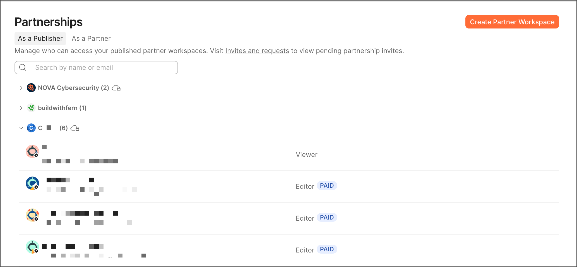Click Create Partner Workspace button
Screen dimensions: 577x267
512,22
